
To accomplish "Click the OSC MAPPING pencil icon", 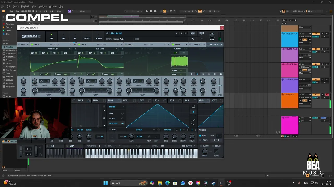I will (194, 146).
